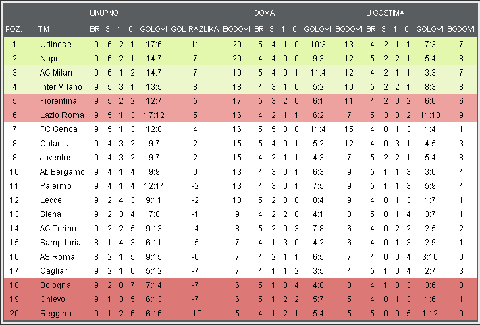Screen dimensions: 480x325
Task: Click the UKUPNO header section
Action: pos(104,13)
